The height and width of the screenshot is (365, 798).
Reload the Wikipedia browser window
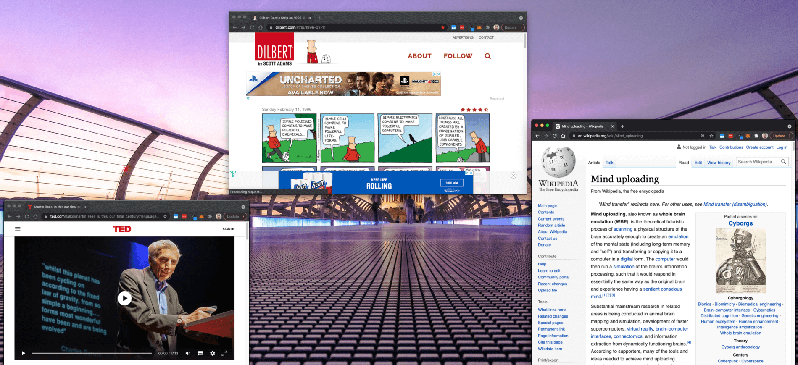click(x=555, y=136)
